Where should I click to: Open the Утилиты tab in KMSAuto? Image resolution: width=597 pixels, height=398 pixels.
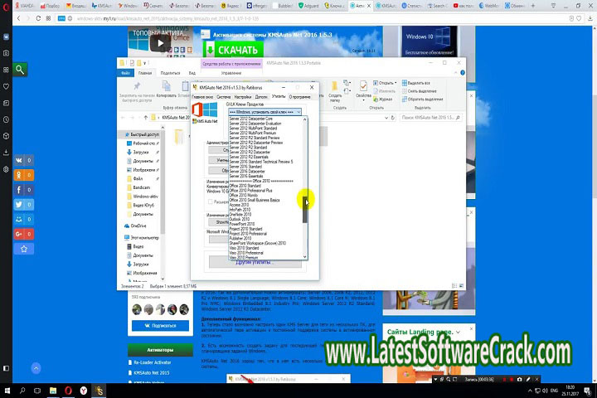279,97
